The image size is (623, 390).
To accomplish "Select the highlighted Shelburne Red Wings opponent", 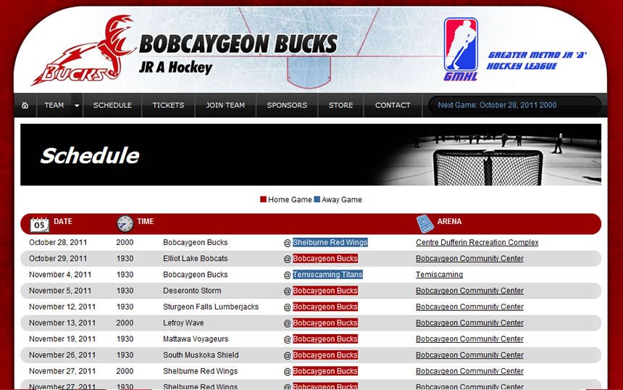I will click(x=330, y=243).
